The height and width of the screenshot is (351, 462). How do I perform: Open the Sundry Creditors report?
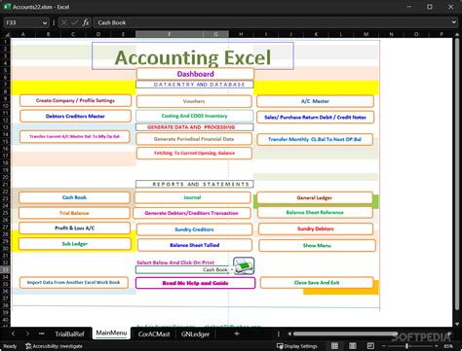(194, 229)
